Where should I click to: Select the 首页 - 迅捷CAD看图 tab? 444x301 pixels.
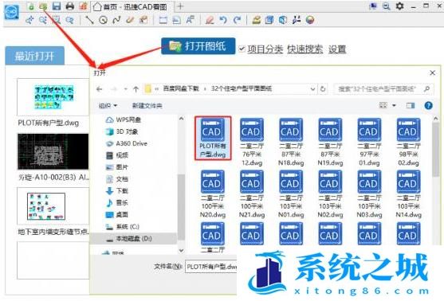tap(131, 6)
